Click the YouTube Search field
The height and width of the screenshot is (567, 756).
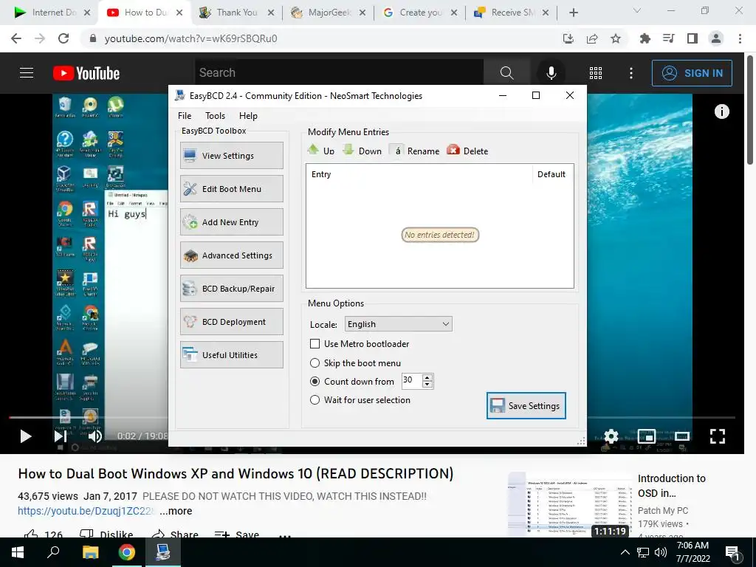[339, 73]
